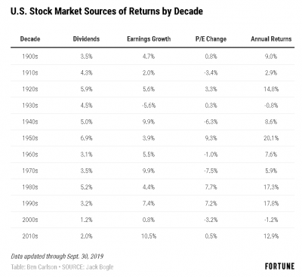Click the data updated note

[x=57, y=257]
